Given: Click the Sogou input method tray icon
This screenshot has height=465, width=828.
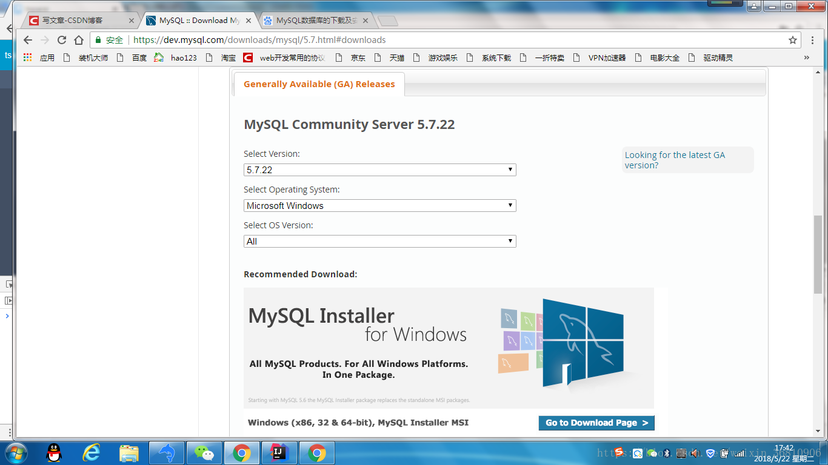Looking at the screenshot, I should click(619, 452).
